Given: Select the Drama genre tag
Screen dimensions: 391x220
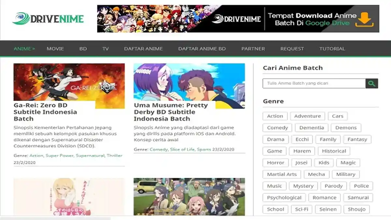Looking at the screenshot, I should [276, 139].
